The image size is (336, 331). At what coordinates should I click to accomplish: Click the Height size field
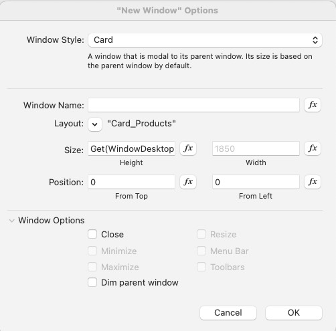pyautogui.click(x=132, y=148)
